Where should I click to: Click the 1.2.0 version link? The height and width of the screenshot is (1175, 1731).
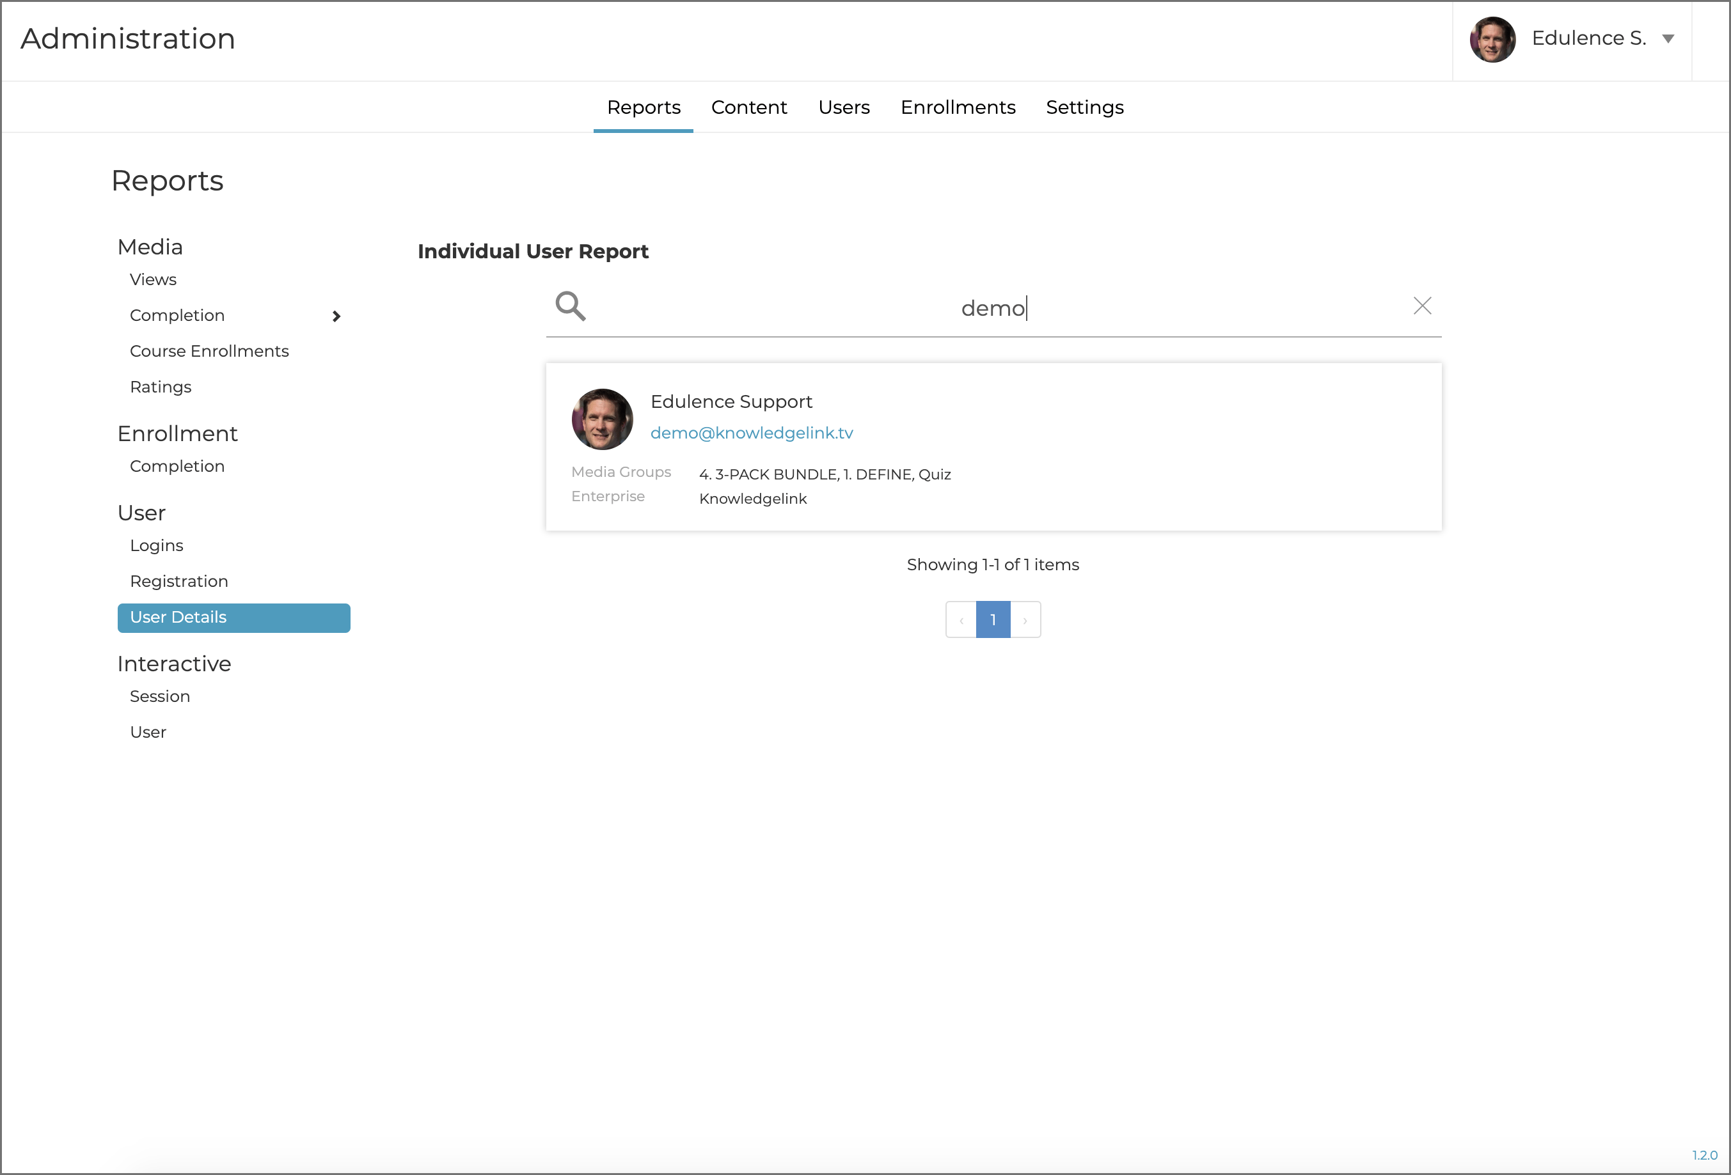[x=1704, y=1155]
